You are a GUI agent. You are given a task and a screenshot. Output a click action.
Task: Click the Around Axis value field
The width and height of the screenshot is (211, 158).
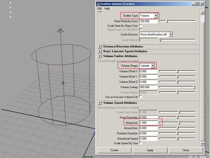click(x=148, y=128)
